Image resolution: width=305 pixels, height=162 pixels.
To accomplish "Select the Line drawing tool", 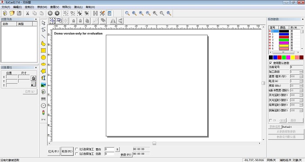I will [44, 36].
